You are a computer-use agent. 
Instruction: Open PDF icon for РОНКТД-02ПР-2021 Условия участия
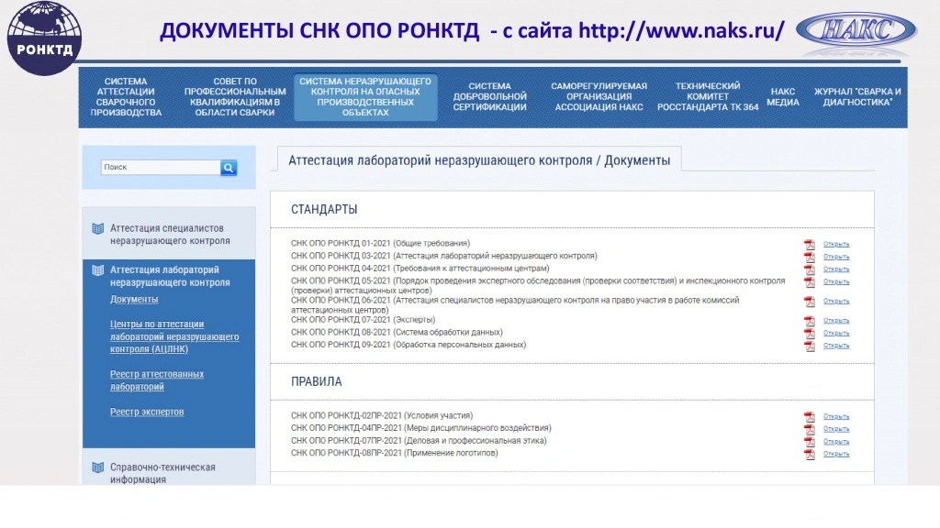pyautogui.click(x=810, y=417)
